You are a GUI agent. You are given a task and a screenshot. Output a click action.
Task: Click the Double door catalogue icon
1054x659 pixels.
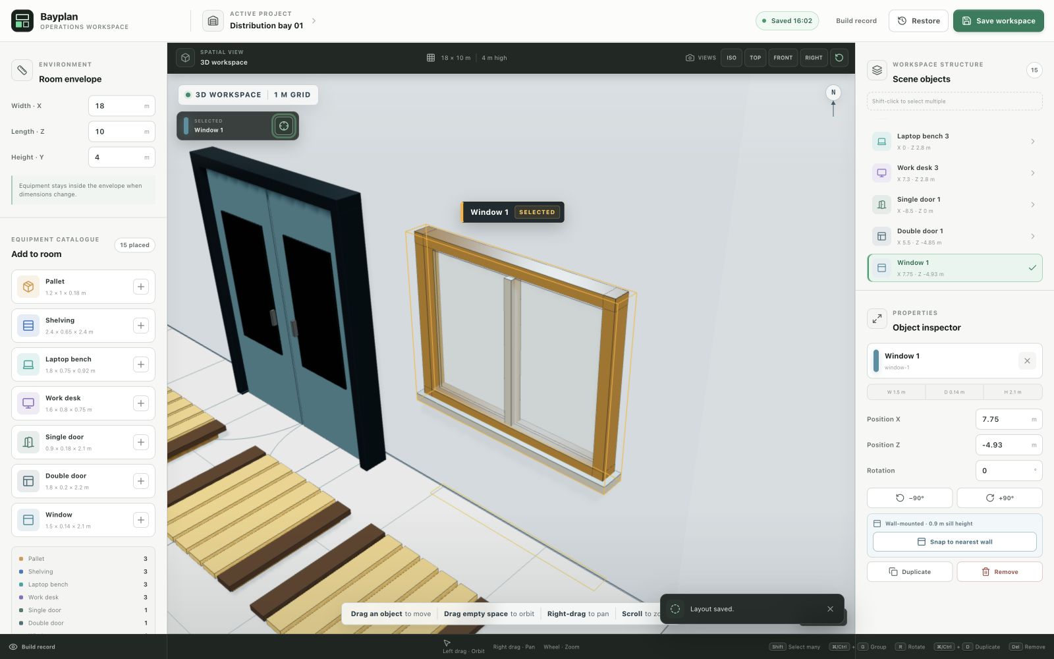(28, 481)
